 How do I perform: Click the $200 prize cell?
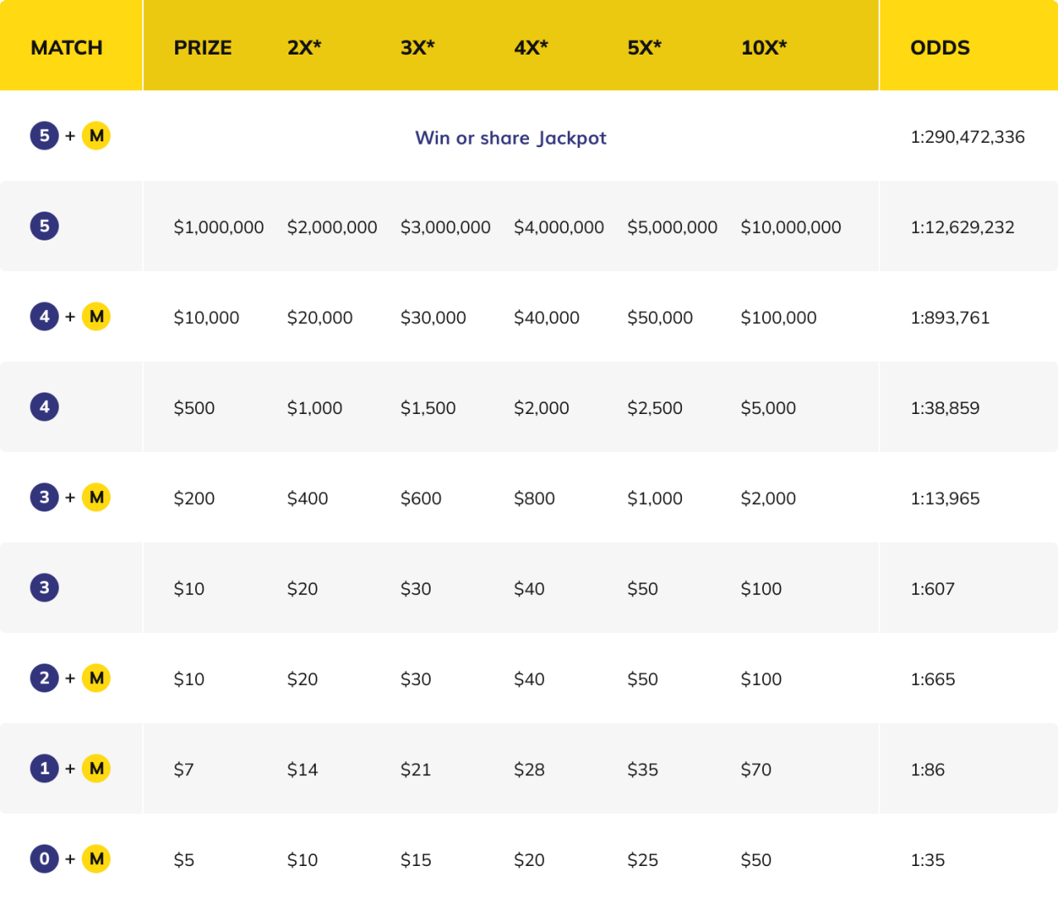pos(194,499)
